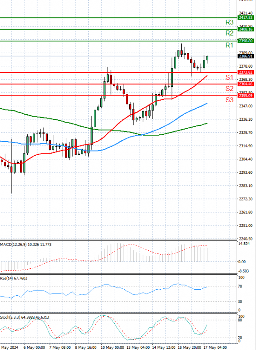Click the MACD scale value -8.503
The width and height of the screenshot is (256, 350).
(244, 271)
